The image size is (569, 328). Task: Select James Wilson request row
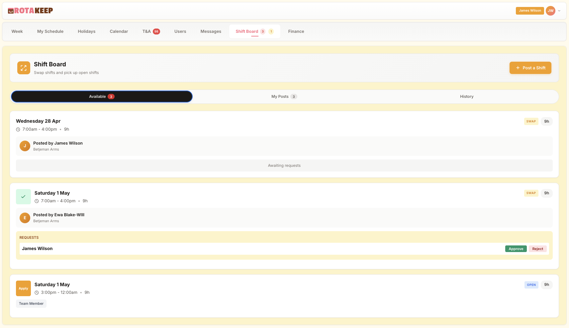tap(284, 249)
